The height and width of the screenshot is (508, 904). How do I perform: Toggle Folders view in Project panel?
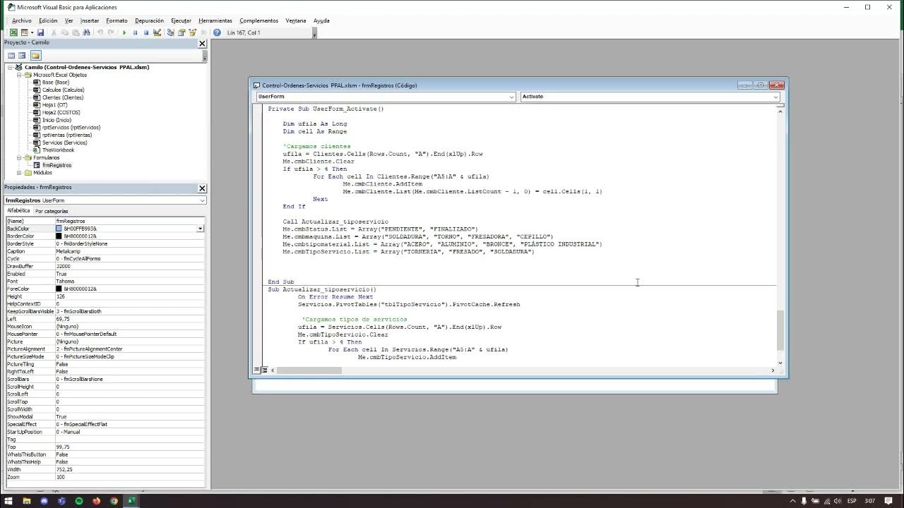35,56
